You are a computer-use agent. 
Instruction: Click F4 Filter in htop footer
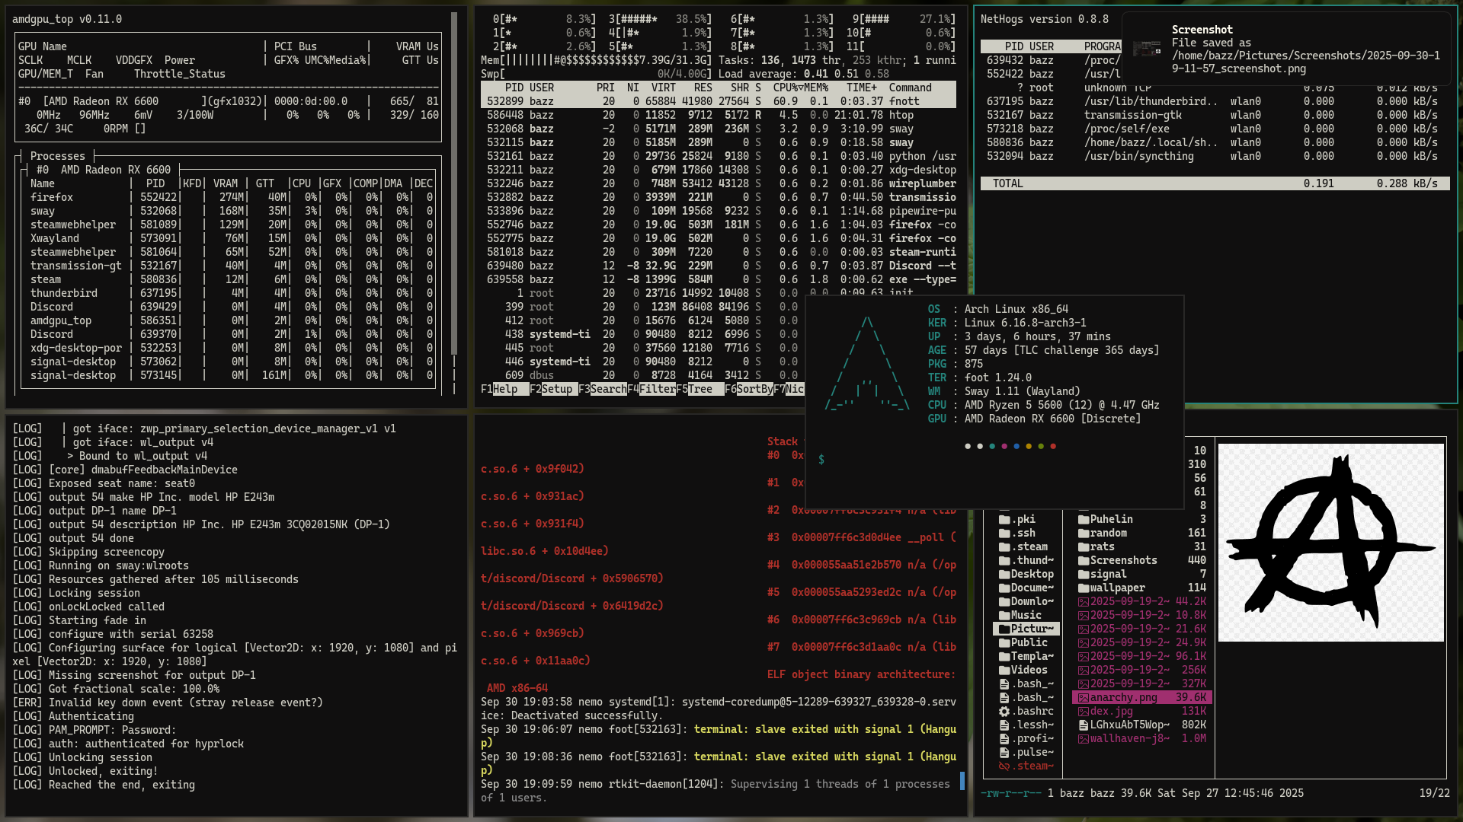[657, 389]
